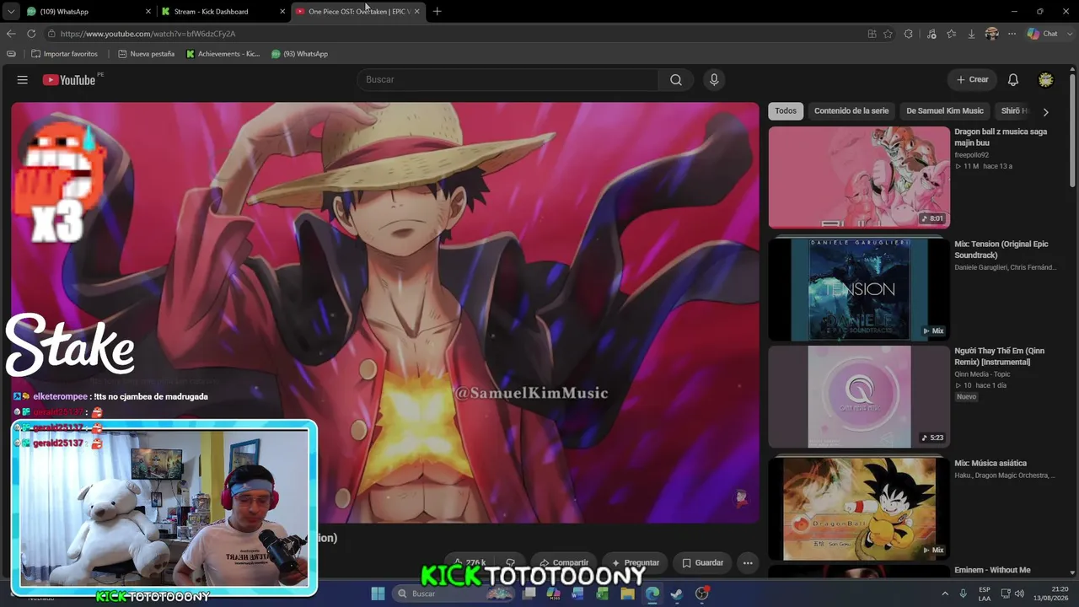Image resolution: width=1079 pixels, height=607 pixels.
Task: Open File Explorer from the taskbar
Action: click(627, 594)
